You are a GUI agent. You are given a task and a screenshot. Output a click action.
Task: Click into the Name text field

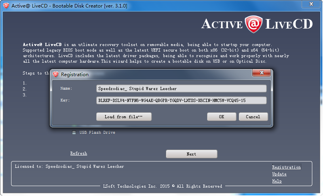(x=181, y=88)
